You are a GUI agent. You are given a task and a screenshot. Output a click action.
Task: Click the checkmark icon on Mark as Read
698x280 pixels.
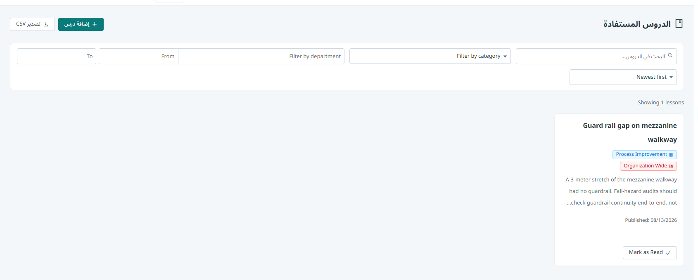point(668,253)
